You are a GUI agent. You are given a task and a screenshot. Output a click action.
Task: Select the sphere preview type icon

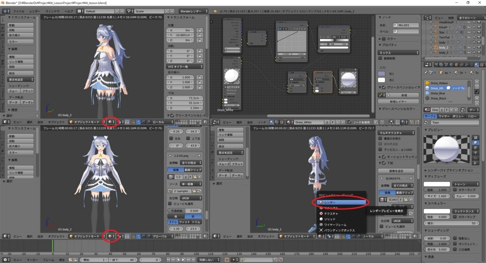point(476,143)
